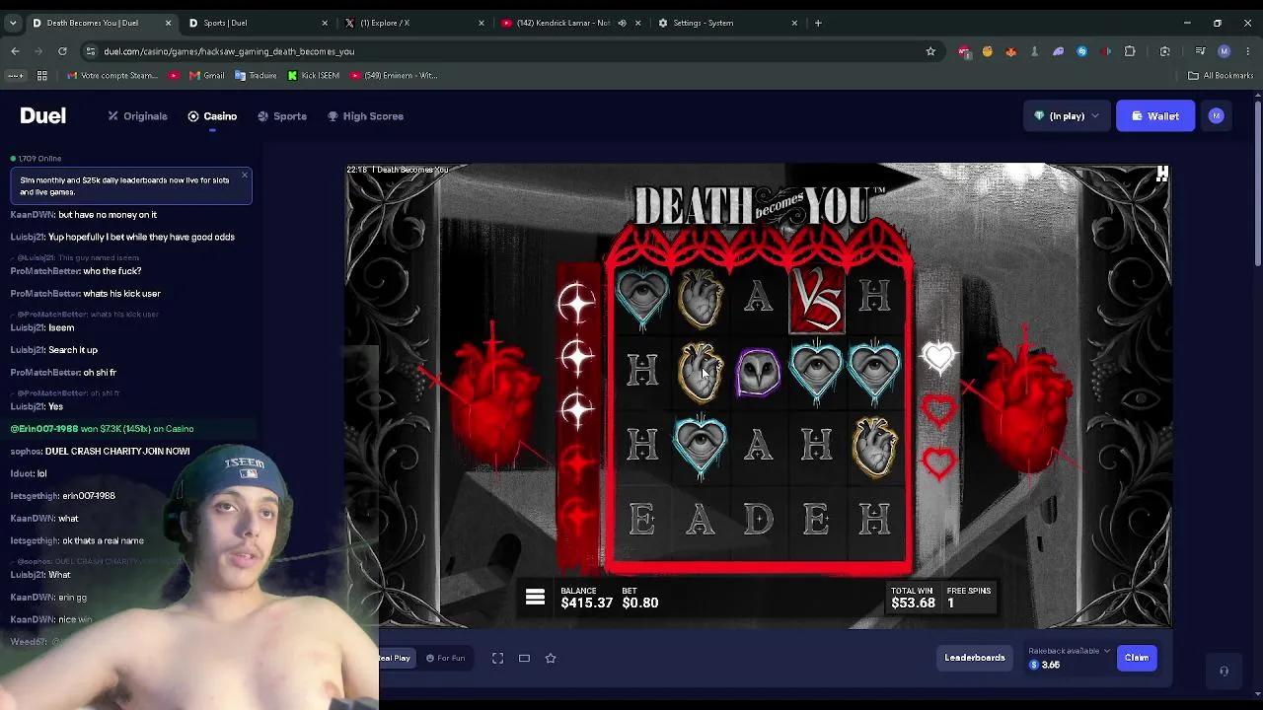Open the Chrome apps grid shortcut
The height and width of the screenshot is (710, 1263).
pos(41,75)
